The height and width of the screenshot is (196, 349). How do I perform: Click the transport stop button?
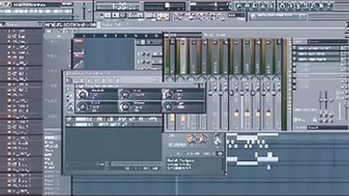[115, 15]
